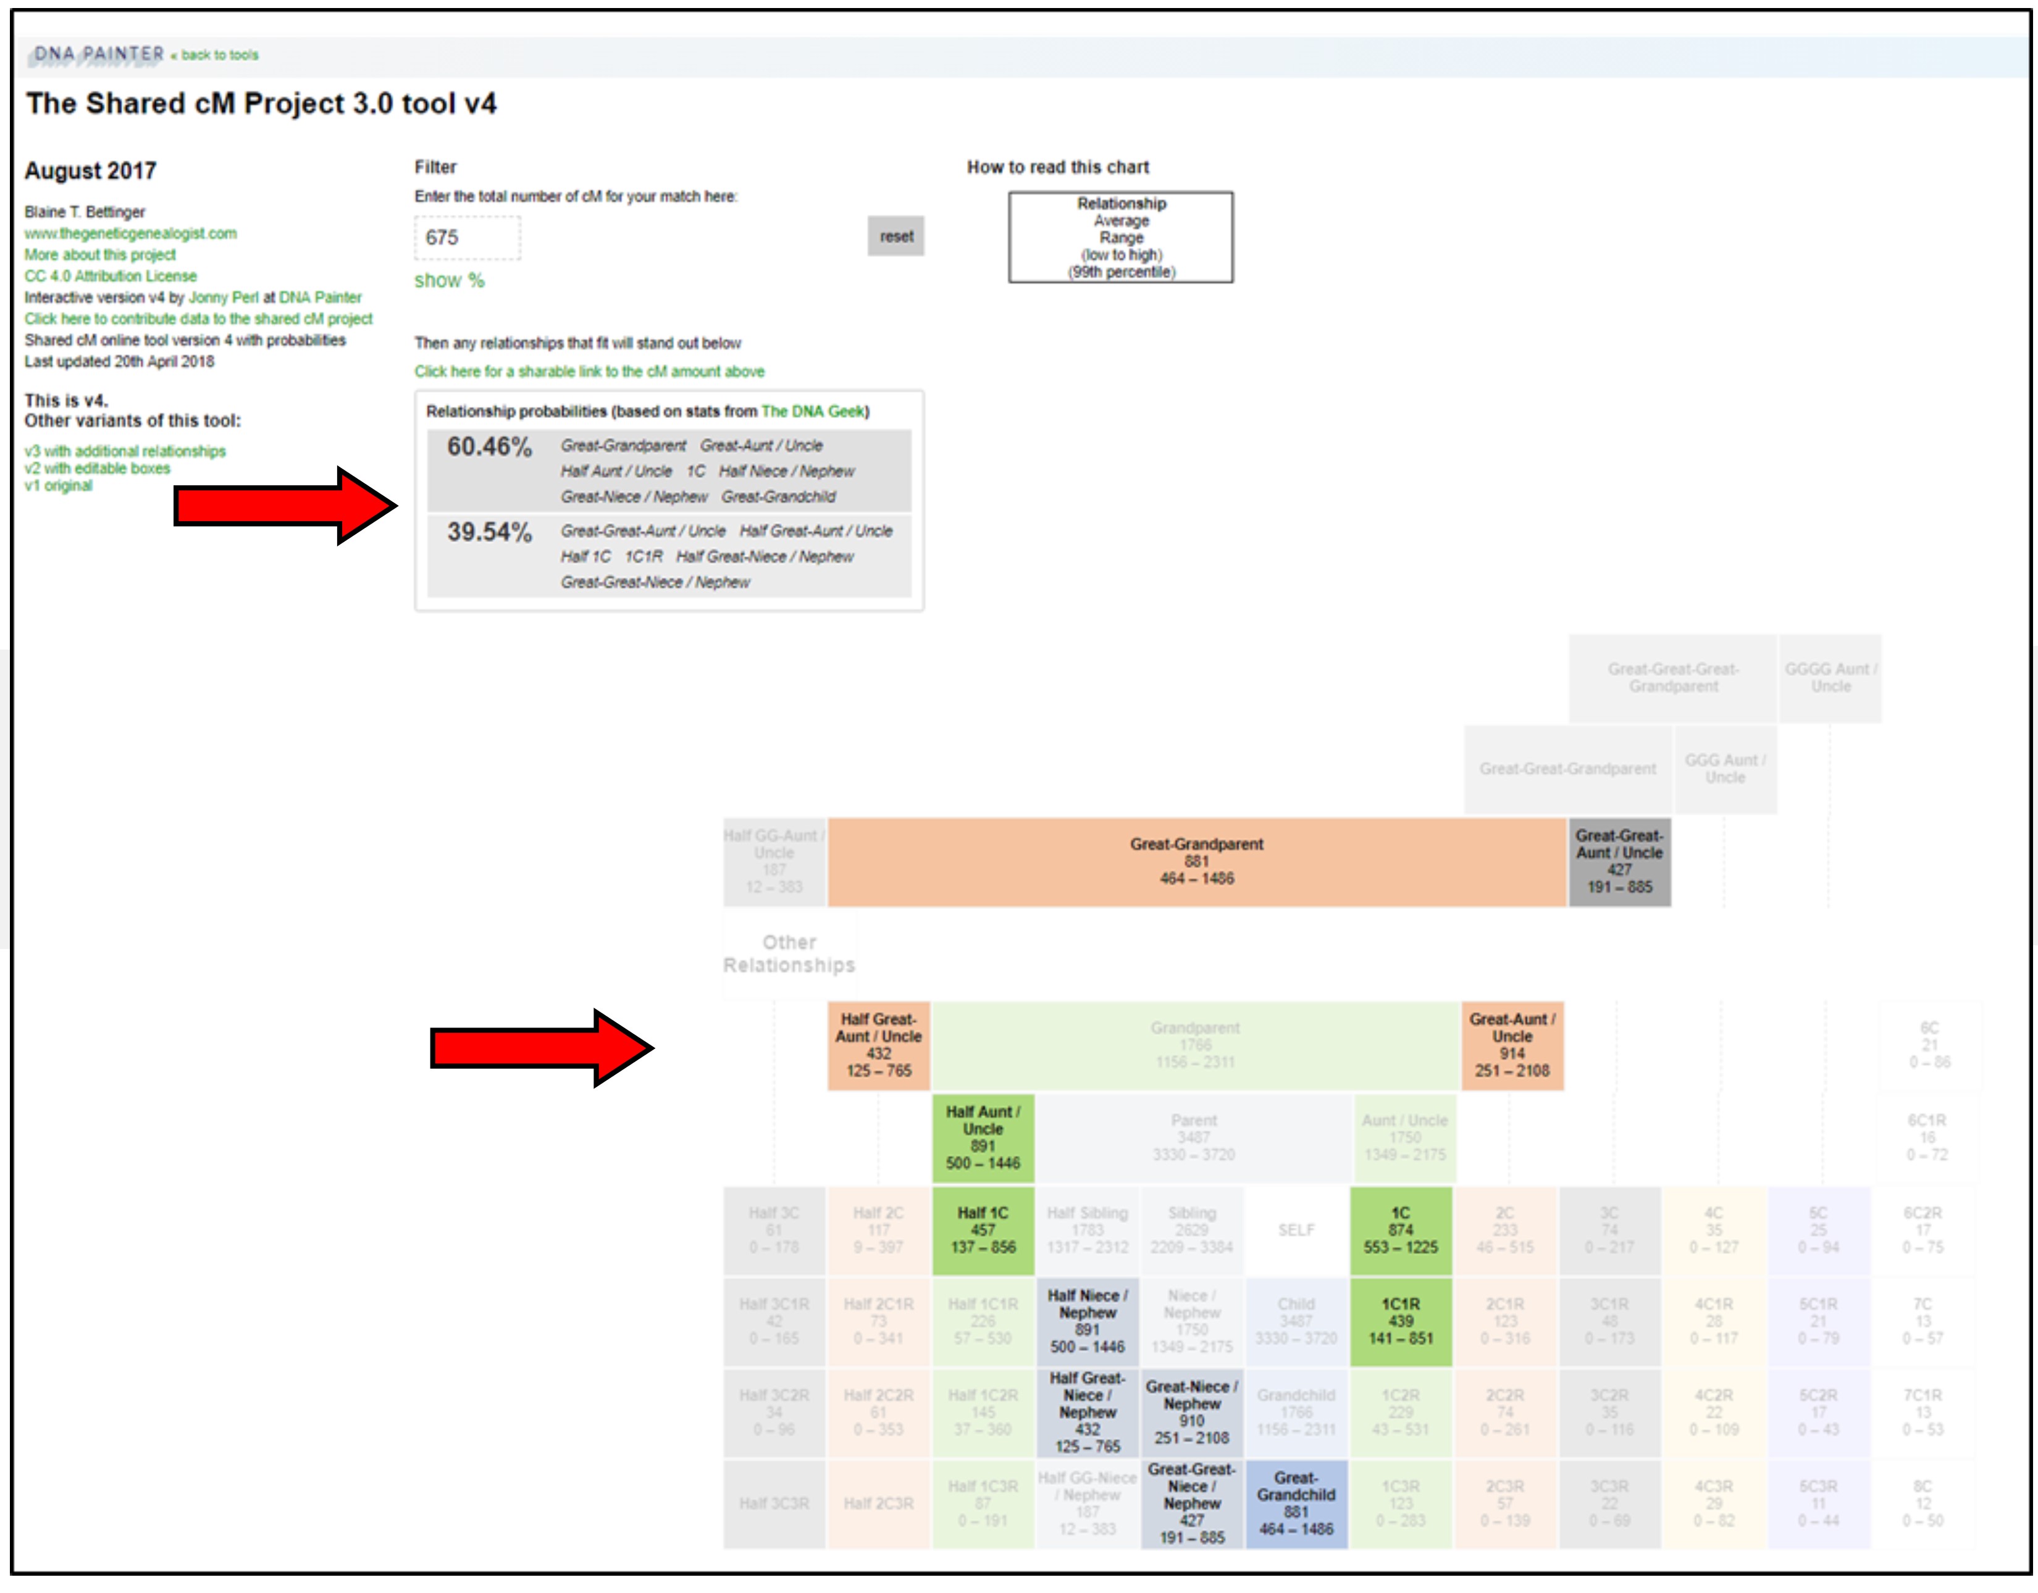The height and width of the screenshot is (1593, 2038).
Task: Open v3 with additional relationships variant
Action: click(125, 451)
